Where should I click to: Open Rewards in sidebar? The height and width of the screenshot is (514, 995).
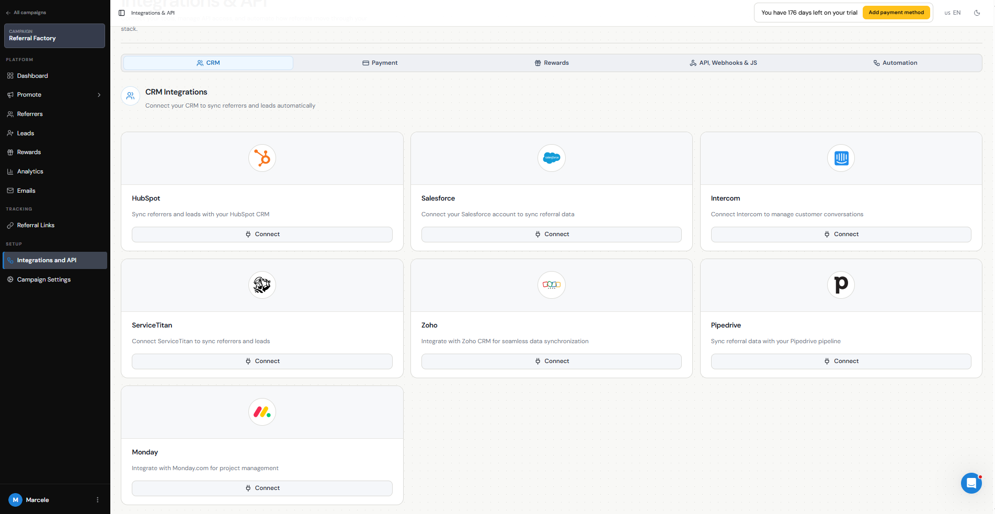[x=55, y=152]
